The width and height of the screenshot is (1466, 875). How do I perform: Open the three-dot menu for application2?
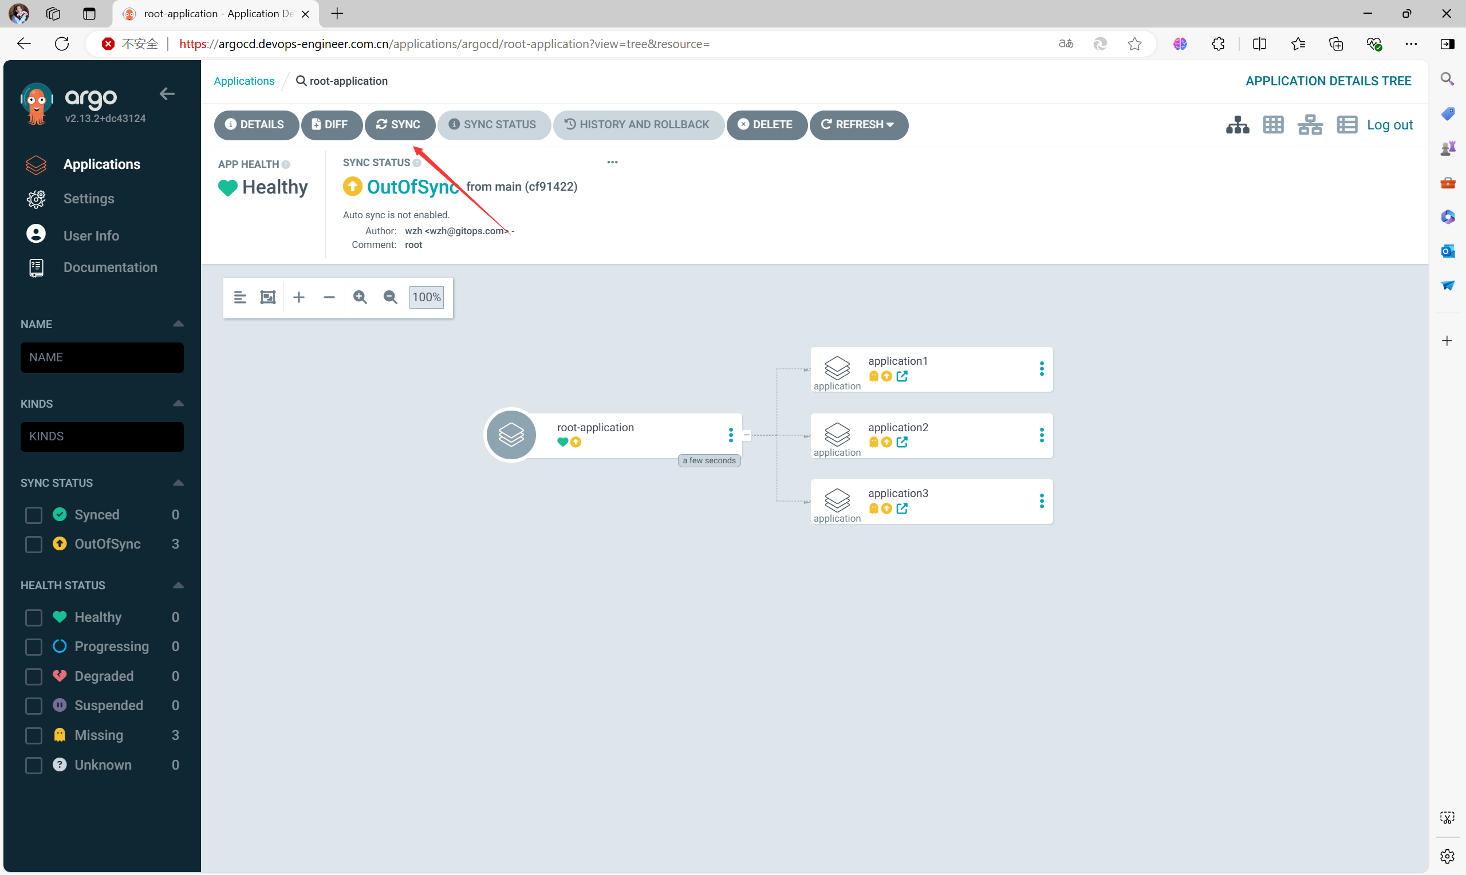click(1041, 435)
